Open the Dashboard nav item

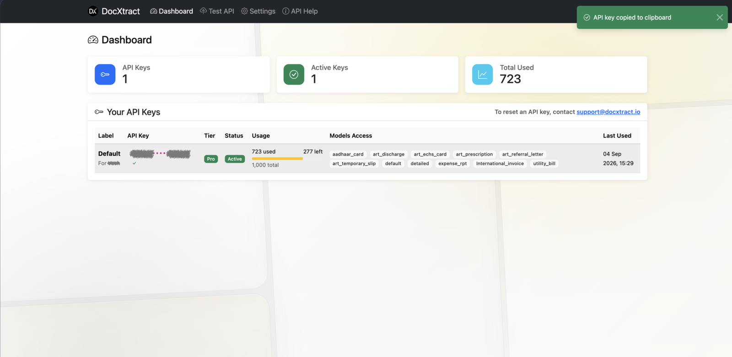[172, 11]
